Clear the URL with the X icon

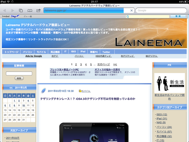pyautogui.click(x=132, y=11)
